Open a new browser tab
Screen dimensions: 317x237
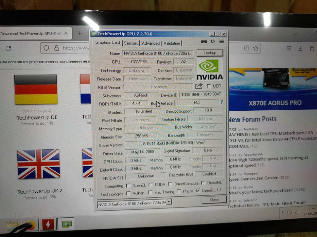(x=80, y=34)
